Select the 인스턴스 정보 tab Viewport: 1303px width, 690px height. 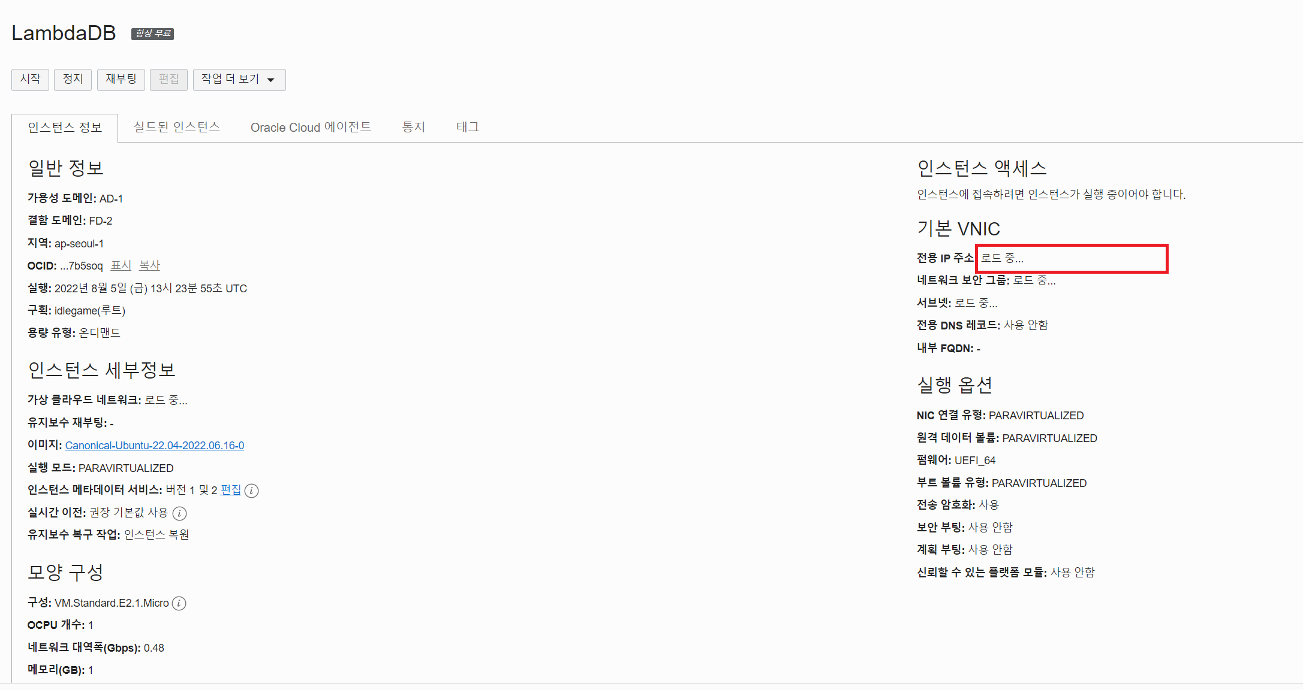[x=65, y=128]
